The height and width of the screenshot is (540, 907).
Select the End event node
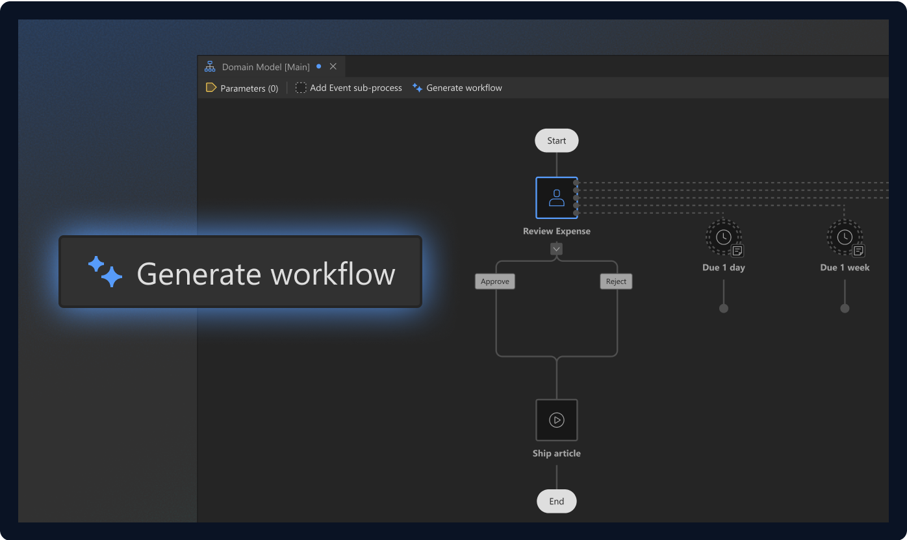point(556,501)
